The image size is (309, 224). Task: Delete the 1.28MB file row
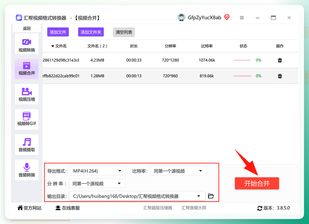click(x=280, y=76)
